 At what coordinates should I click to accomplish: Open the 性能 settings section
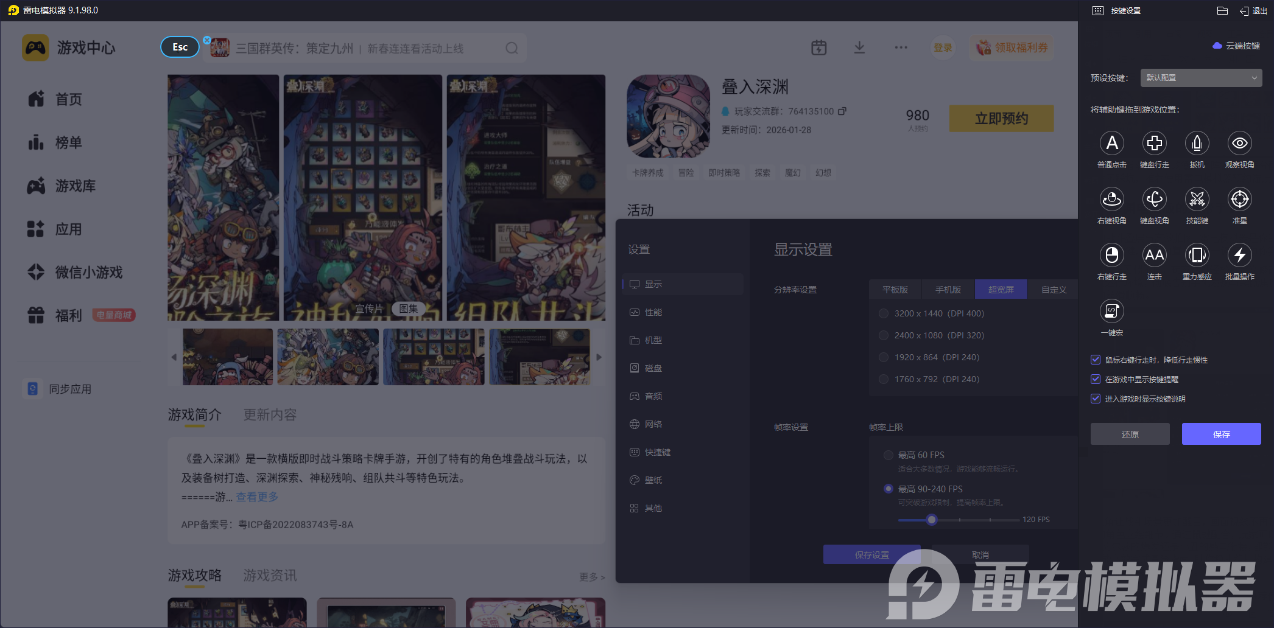682,312
